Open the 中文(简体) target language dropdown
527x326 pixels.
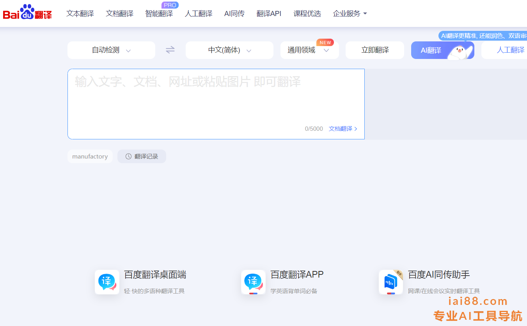pos(229,50)
